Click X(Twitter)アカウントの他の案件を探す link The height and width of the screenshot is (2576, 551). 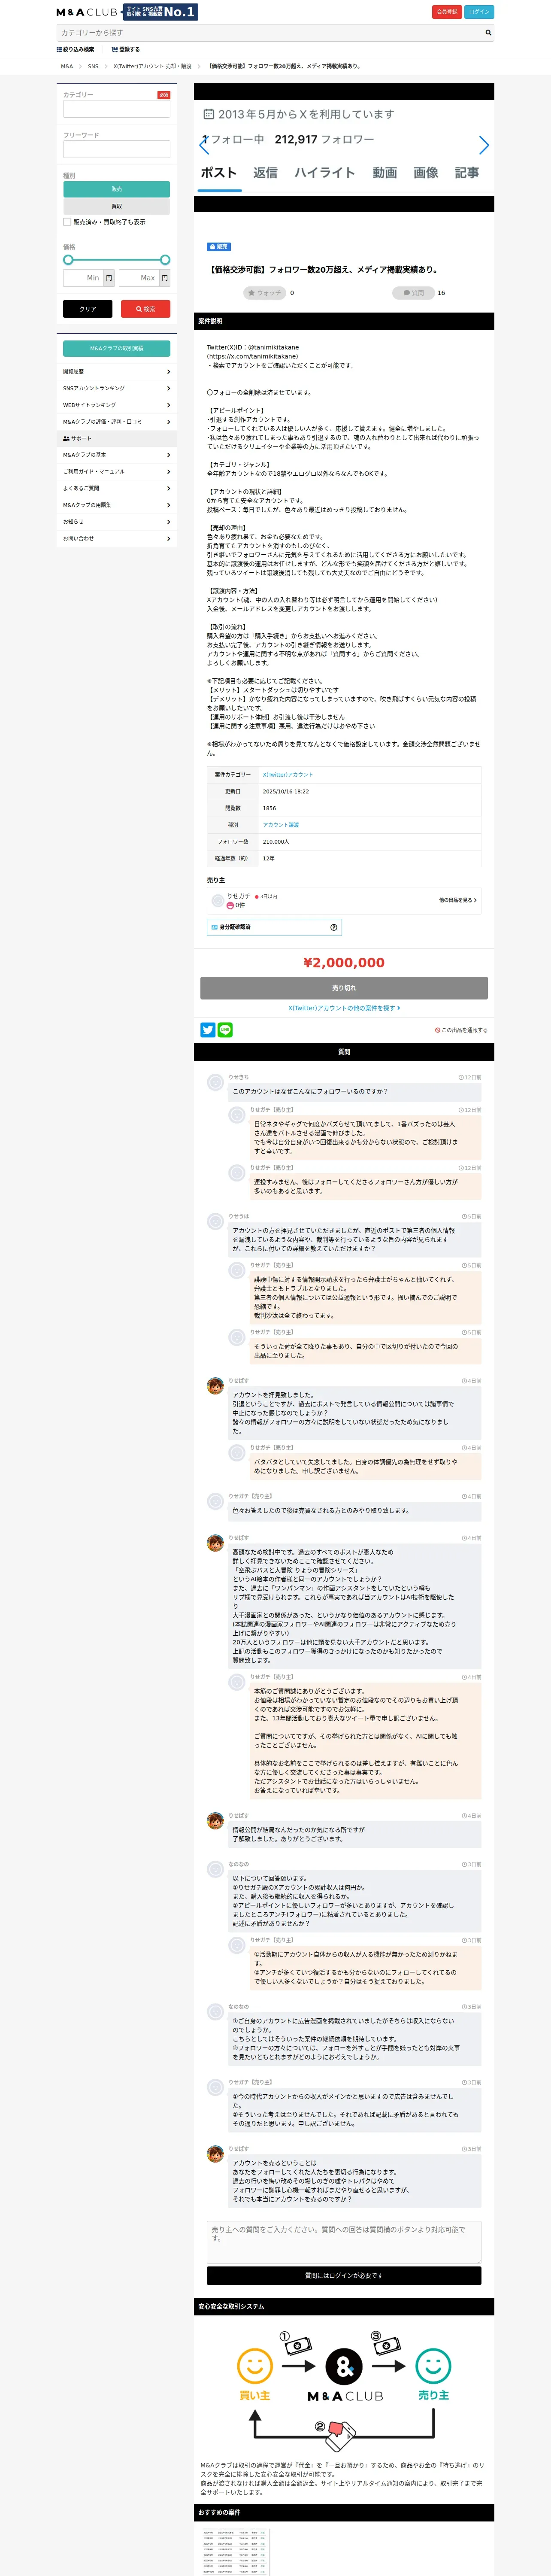point(344,1008)
